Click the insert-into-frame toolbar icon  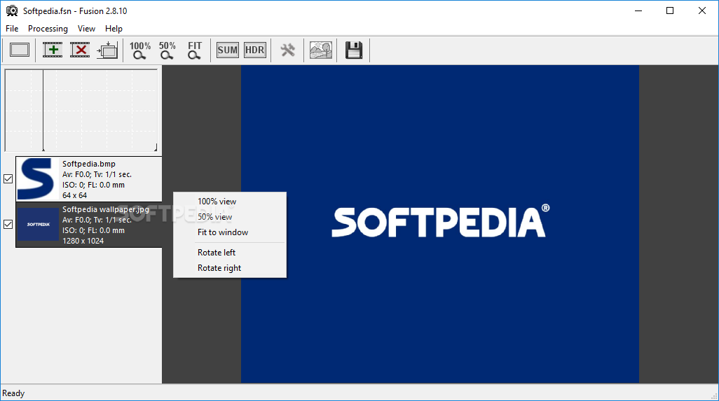pyautogui.click(x=107, y=50)
